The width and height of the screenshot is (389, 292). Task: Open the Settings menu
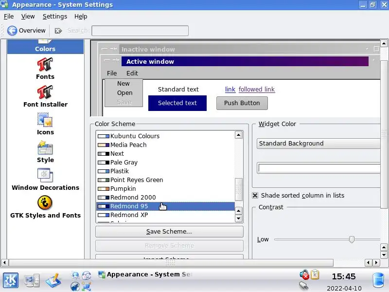coord(55,17)
